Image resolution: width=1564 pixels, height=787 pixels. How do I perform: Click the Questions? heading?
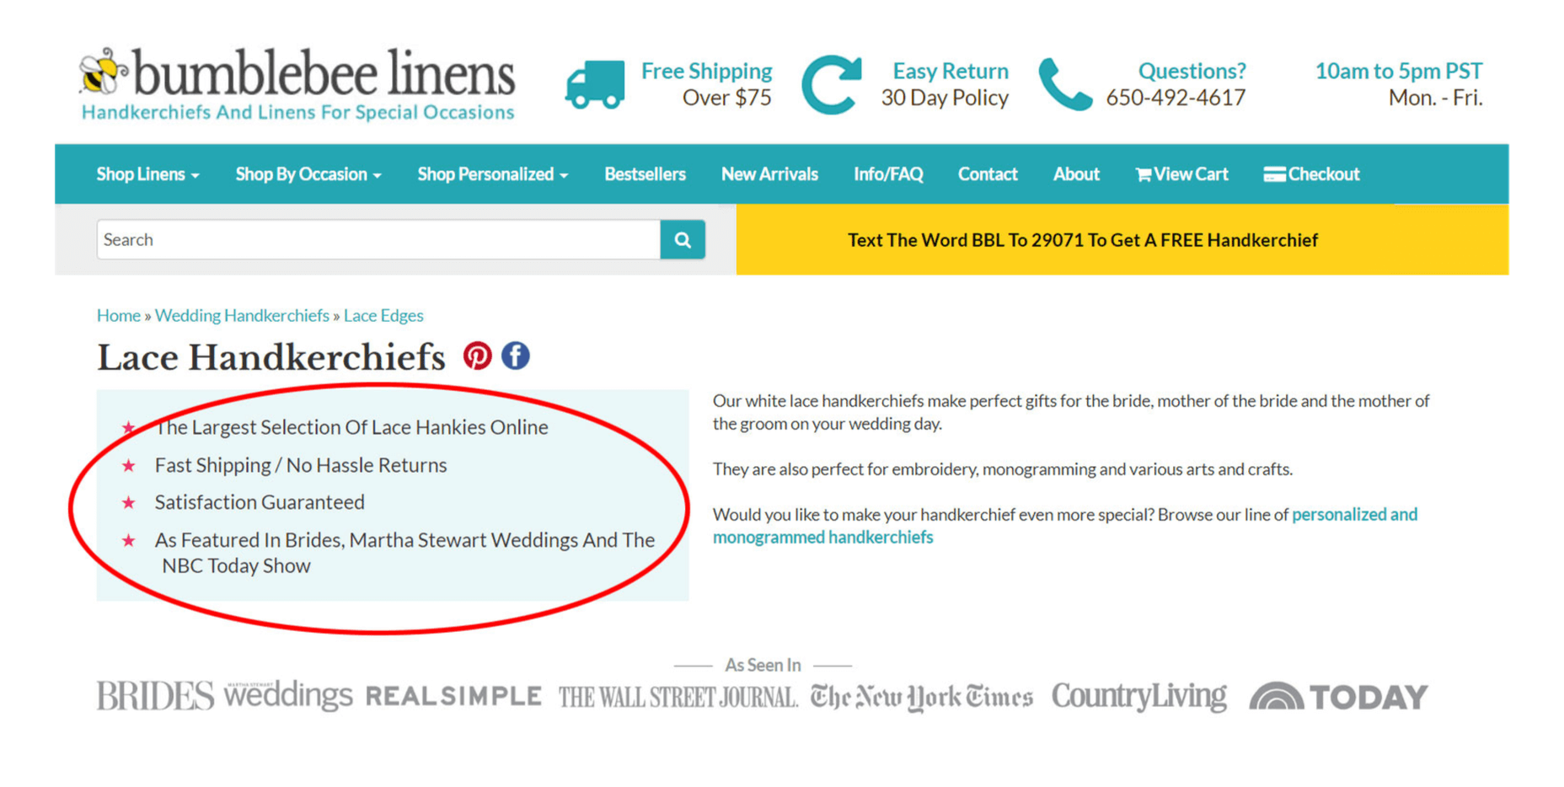1192,71
